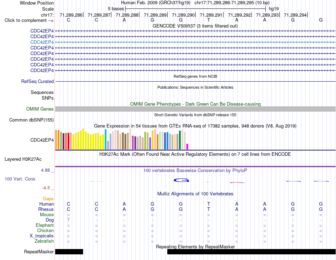This screenshot has height=260, width=336.
Task: Open Repeating Elements by RepeatMasker title
Action: pos(196,247)
